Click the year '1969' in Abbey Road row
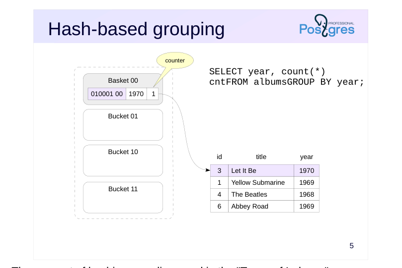 point(307,206)
